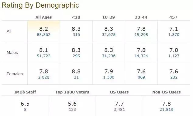The height and width of the screenshot is (116, 193).
Task: Select the 32,675 votes for 18-29 All
Action: point(109,35)
